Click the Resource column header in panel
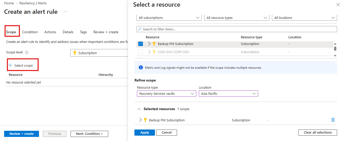 tap(152, 37)
